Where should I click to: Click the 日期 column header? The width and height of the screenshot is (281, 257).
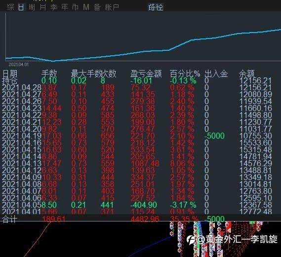click(x=10, y=73)
